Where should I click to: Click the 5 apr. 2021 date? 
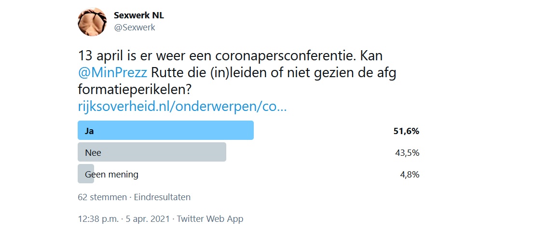point(149,218)
